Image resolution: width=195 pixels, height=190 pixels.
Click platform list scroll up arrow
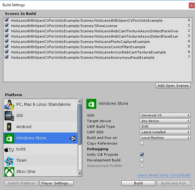pyautogui.click(x=80, y=101)
